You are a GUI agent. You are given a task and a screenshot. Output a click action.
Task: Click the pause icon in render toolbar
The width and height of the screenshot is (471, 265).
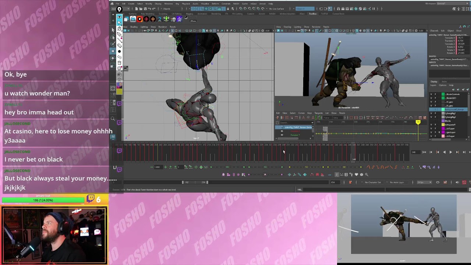[x=373, y=9]
